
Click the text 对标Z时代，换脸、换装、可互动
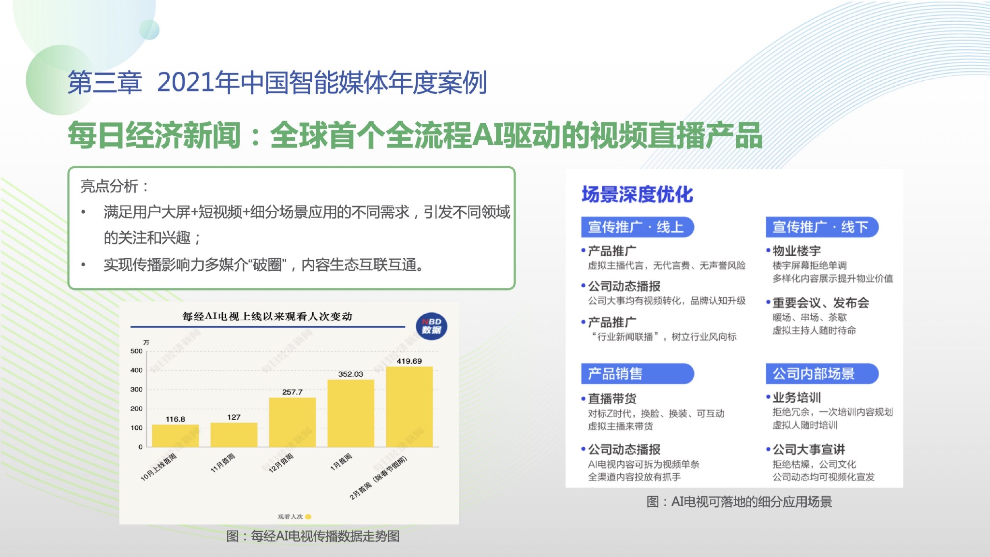tap(656, 413)
